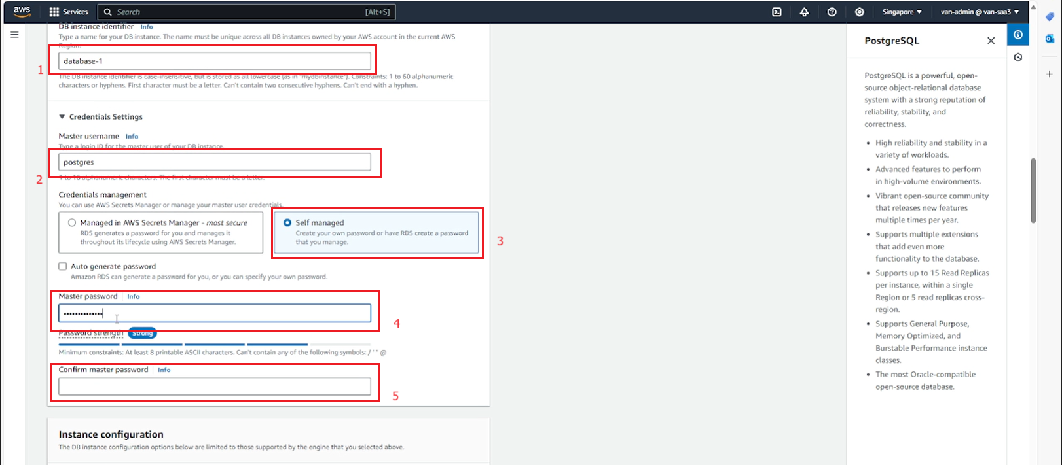Click the PostgreSQL panel title
This screenshot has height=465, width=1062.
click(x=892, y=41)
